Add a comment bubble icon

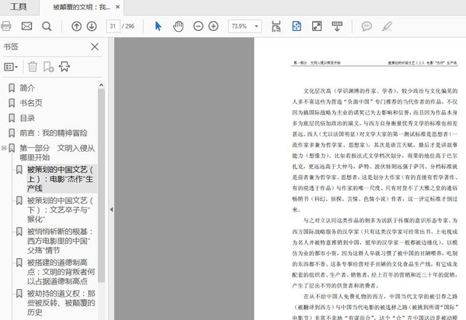click(367, 26)
